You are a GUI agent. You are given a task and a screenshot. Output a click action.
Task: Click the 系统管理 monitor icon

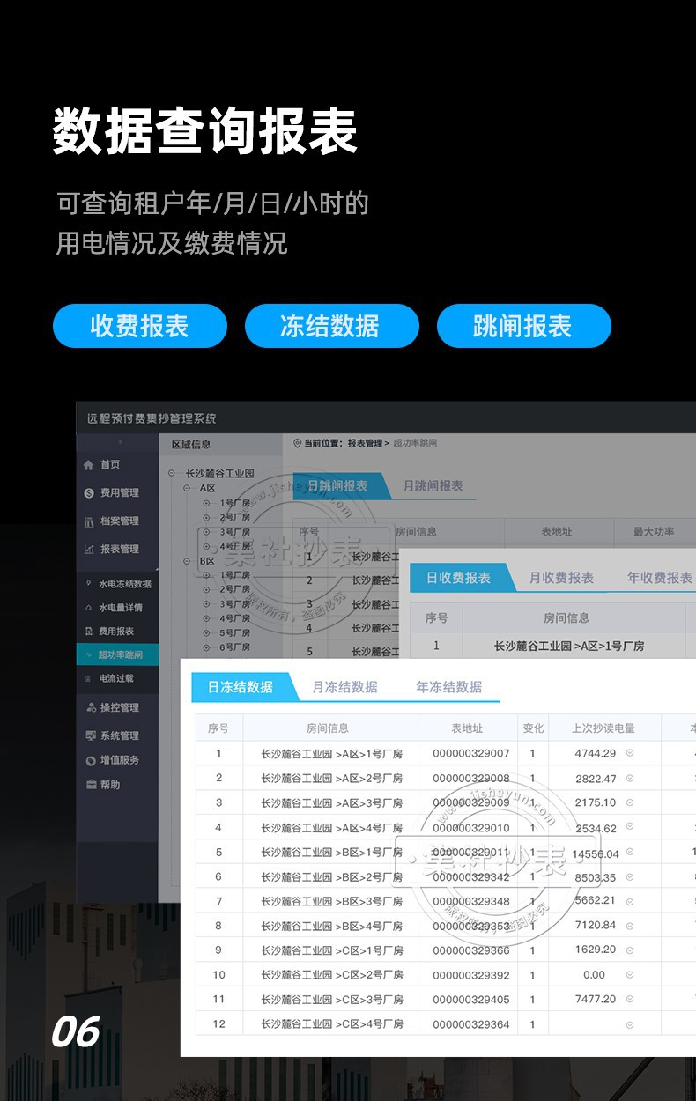[x=91, y=735]
